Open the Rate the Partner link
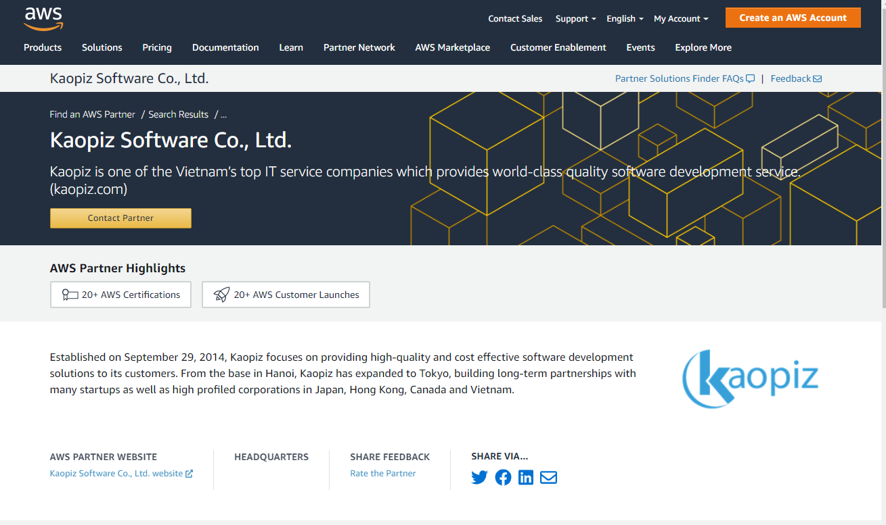Image resolution: width=886 pixels, height=525 pixels. (383, 473)
